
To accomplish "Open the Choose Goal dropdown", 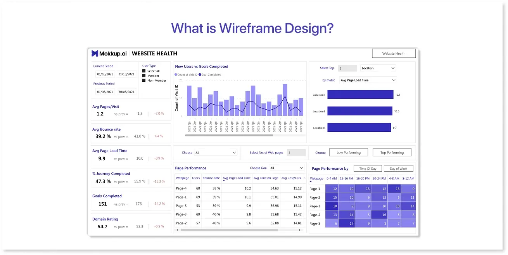I will coord(287,168).
